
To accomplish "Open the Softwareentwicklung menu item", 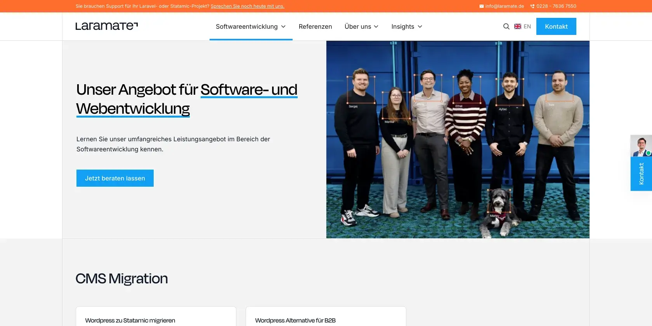I will click(247, 26).
